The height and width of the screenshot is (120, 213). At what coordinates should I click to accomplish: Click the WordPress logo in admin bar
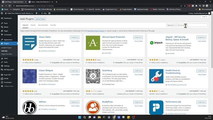click(2, 13)
